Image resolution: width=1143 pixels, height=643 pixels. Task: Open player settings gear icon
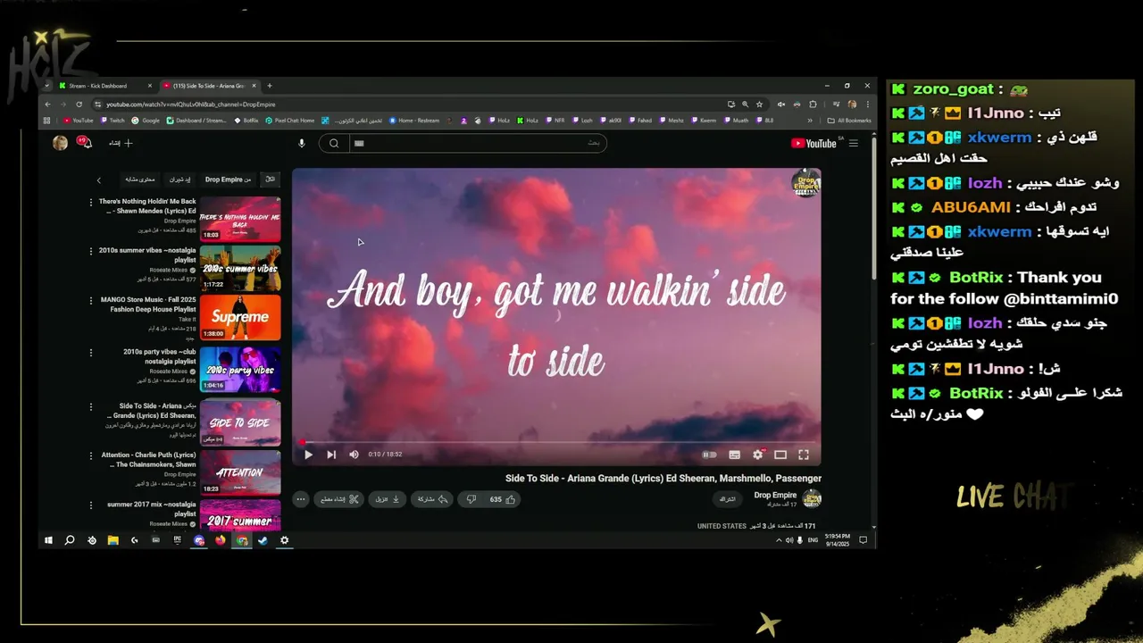point(757,455)
